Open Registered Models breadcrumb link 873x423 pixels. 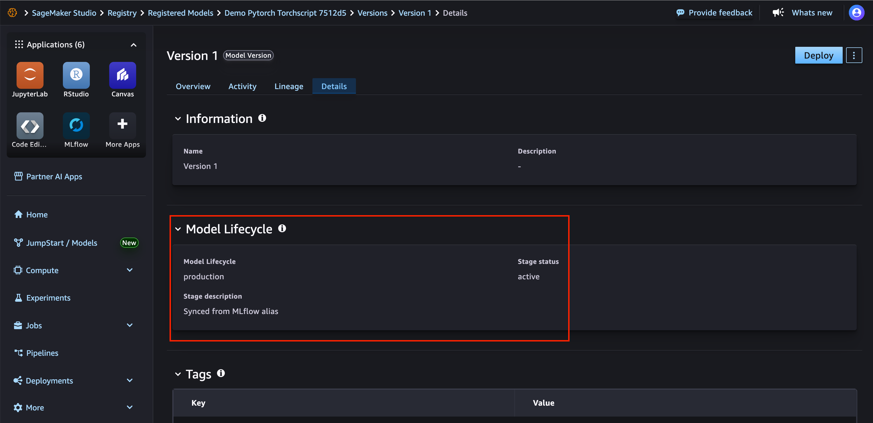[x=180, y=13]
